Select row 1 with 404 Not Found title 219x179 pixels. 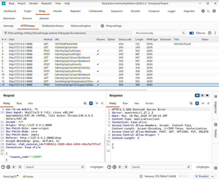(109, 44)
